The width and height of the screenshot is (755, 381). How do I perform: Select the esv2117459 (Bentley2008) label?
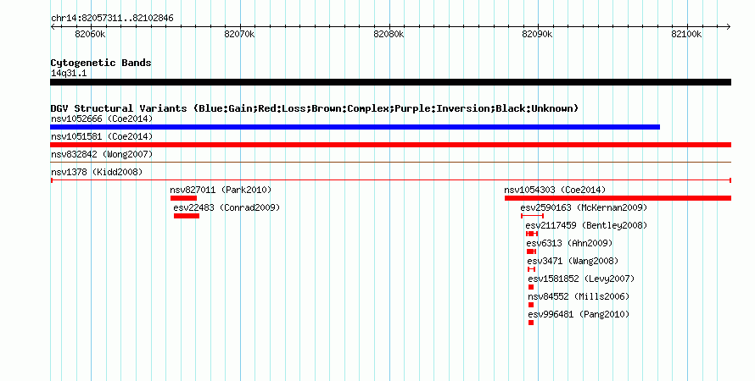tap(586, 225)
